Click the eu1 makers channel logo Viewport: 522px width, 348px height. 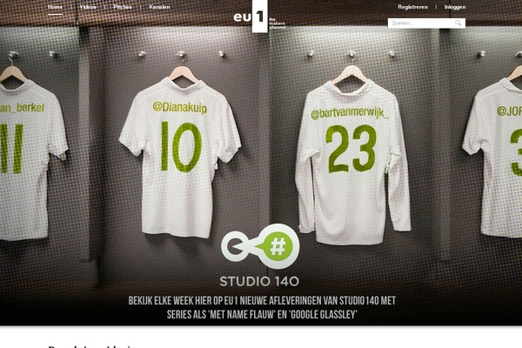pyautogui.click(x=259, y=17)
